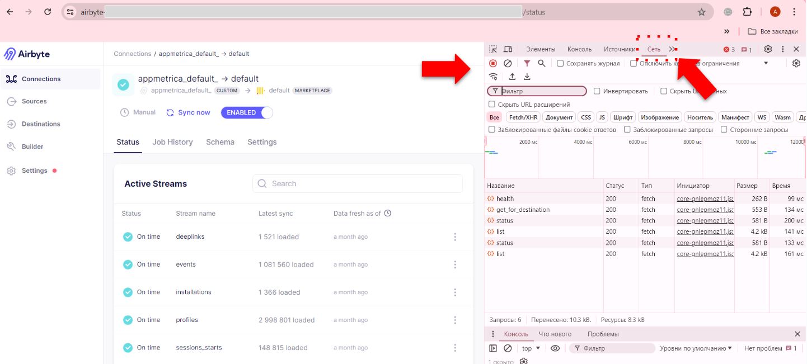Open the DevTools customize three-dot menu
This screenshot has height=364, width=807.
point(783,49)
